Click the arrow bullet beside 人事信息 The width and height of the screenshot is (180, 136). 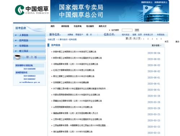[x=16, y=35]
